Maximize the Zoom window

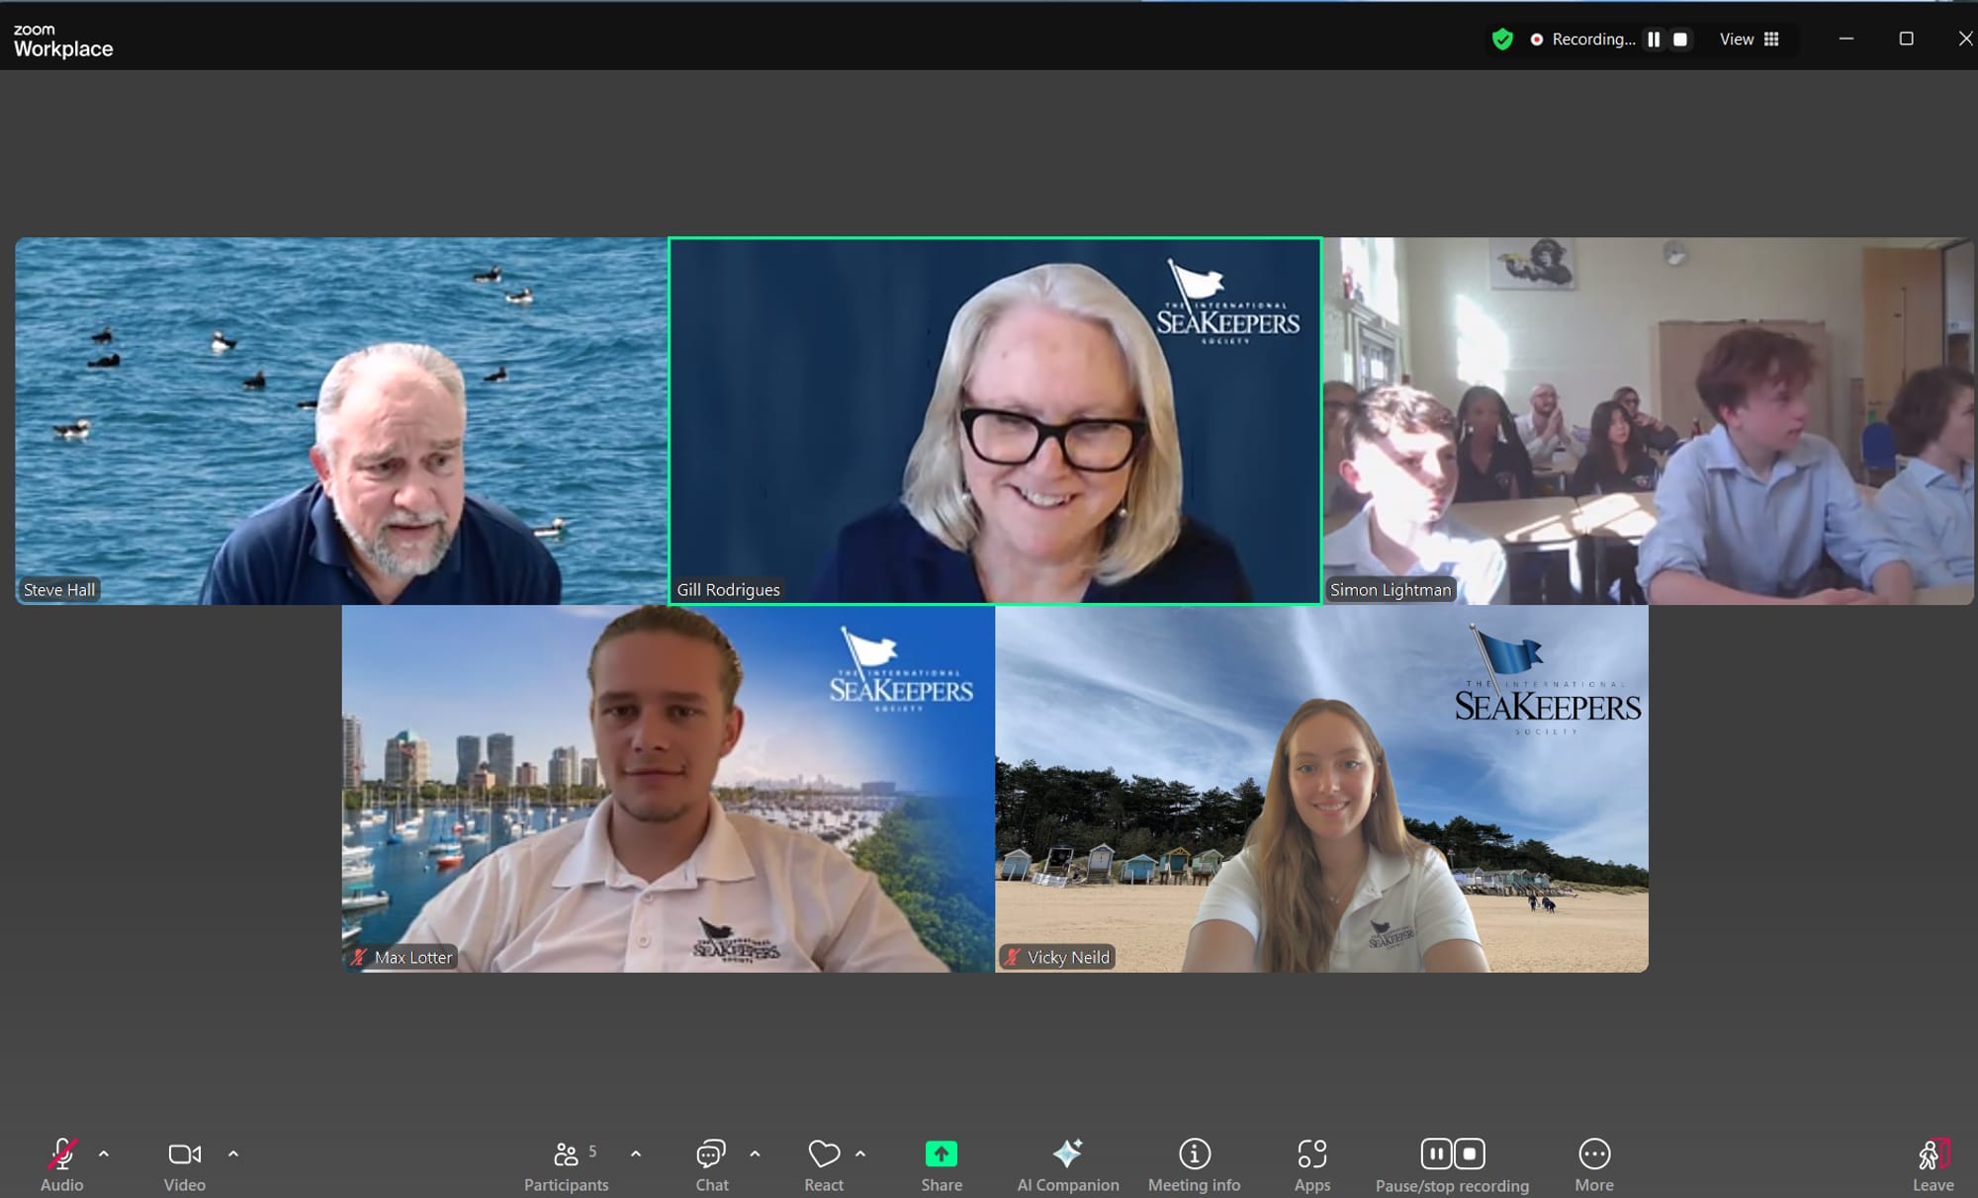tap(1906, 39)
